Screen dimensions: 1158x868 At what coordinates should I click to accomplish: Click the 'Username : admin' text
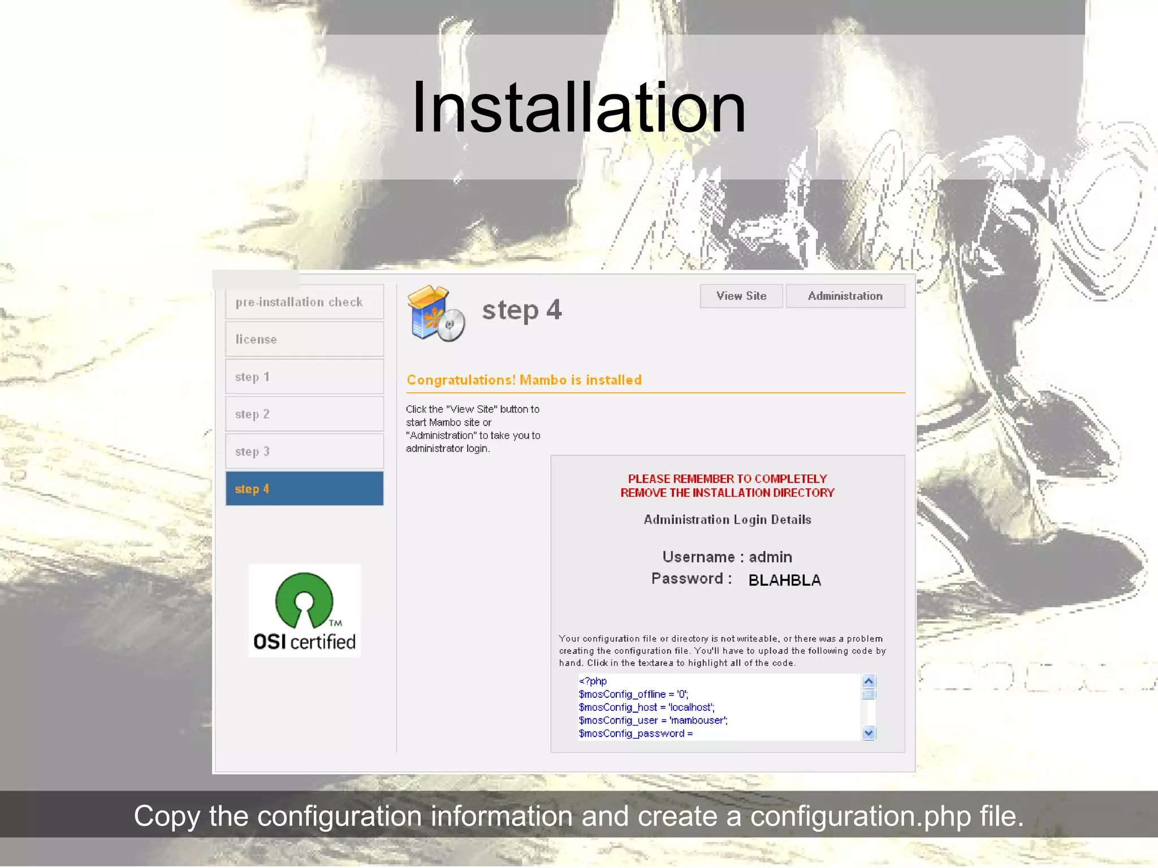pyautogui.click(x=727, y=557)
